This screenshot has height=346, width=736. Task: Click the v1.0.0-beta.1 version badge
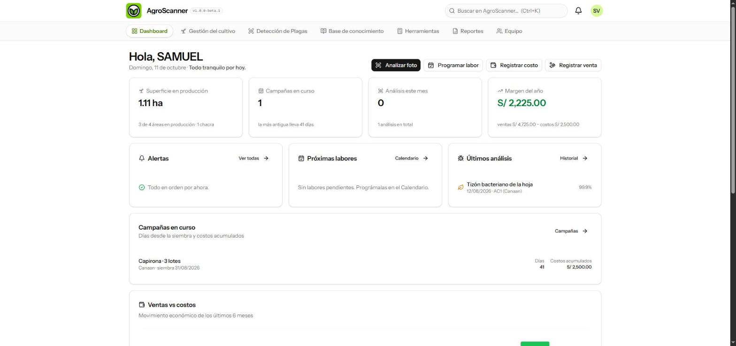[x=207, y=11]
